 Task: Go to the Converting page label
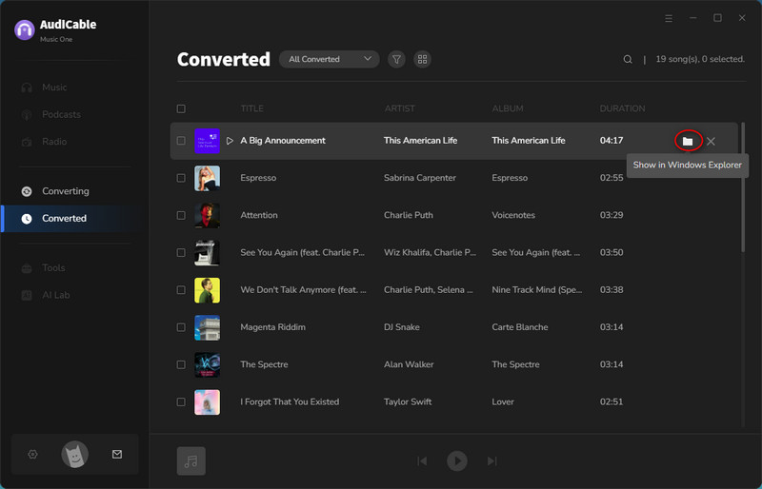coord(66,191)
